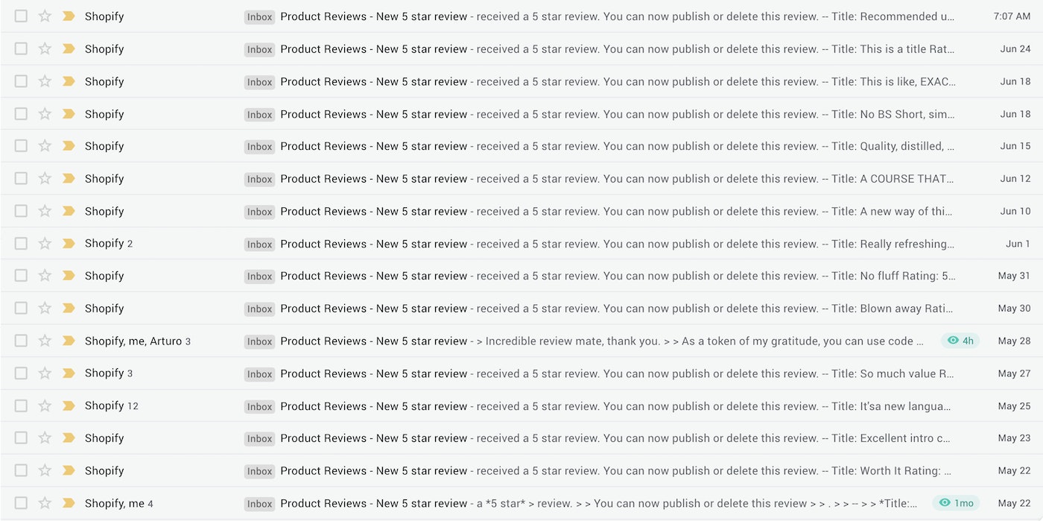The width and height of the screenshot is (1043, 521).
Task: Select checkbox for Shopify 12 thread
Action: [21, 405]
